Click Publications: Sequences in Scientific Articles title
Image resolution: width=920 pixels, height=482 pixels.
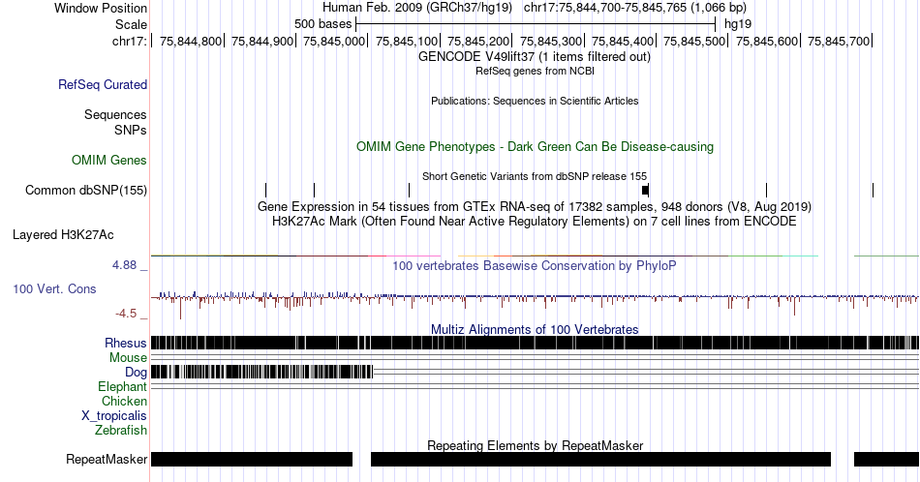click(535, 101)
